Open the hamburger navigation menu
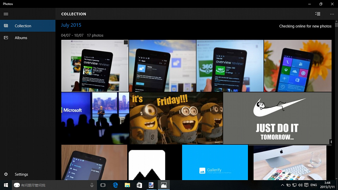 (6, 14)
